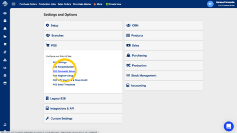Open POS Email Templates link
The height and width of the screenshot is (133, 237).
64,85
